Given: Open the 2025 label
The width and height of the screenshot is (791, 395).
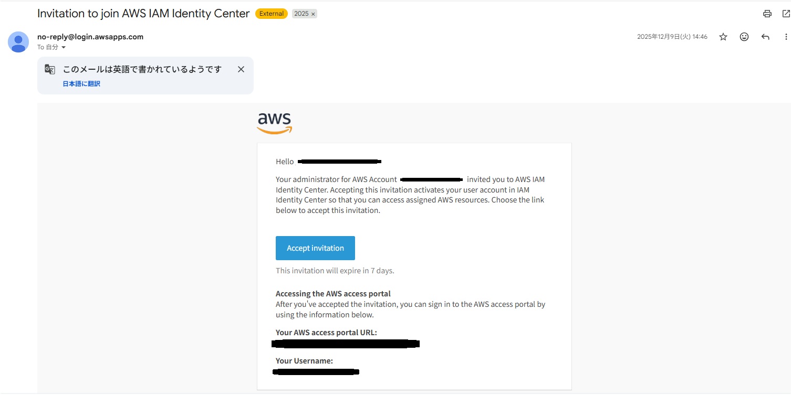Looking at the screenshot, I should [x=301, y=14].
